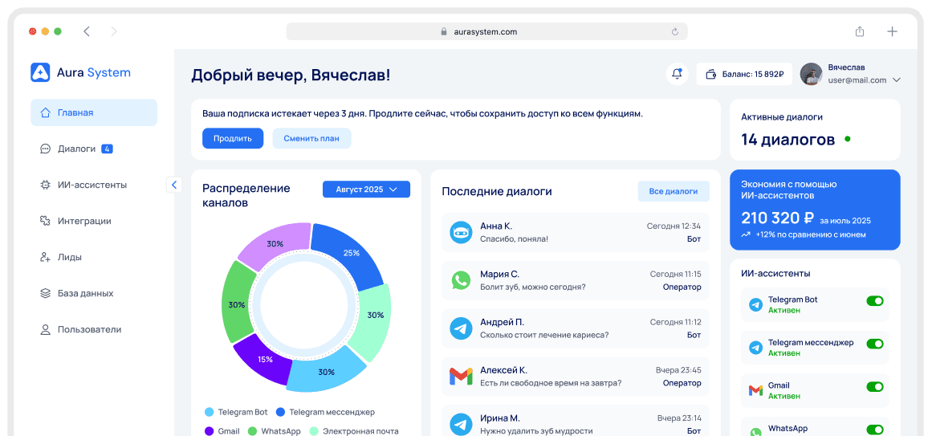The height and width of the screenshot is (436, 932).
Task: Click the База данных layers icon
Action: tap(45, 293)
